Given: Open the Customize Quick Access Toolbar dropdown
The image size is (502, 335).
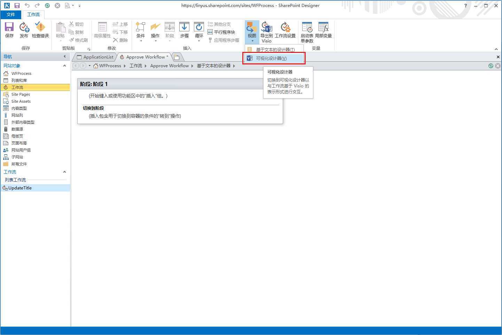Looking at the screenshot, I should pos(79,6).
